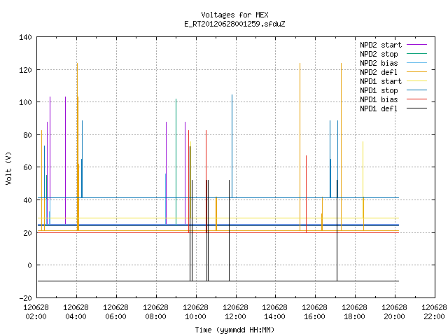Click the 'NPD1 start' legend label
Viewport: 448px width, 336px height.
click(x=381, y=81)
